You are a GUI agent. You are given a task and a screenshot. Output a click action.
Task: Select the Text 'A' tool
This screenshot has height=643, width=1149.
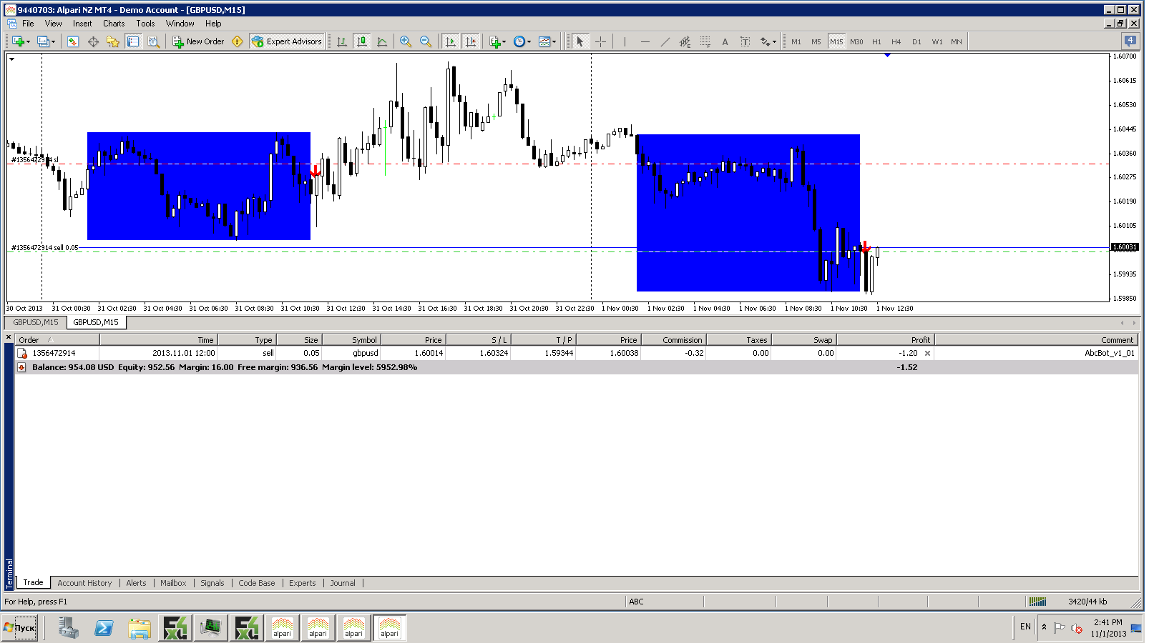725,41
